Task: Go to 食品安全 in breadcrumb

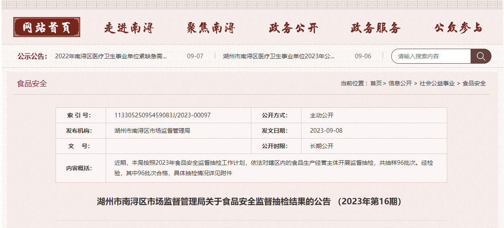Action: (474, 83)
